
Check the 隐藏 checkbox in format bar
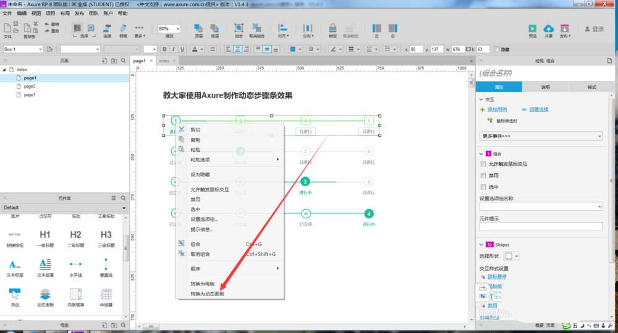497,49
